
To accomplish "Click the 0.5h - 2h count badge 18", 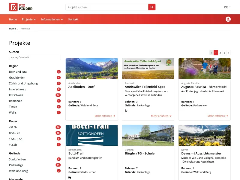I will (x=58, y=133).
